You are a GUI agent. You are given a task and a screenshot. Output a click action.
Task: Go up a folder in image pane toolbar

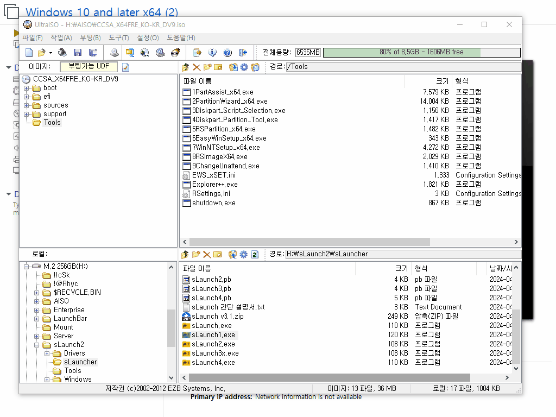185,67
